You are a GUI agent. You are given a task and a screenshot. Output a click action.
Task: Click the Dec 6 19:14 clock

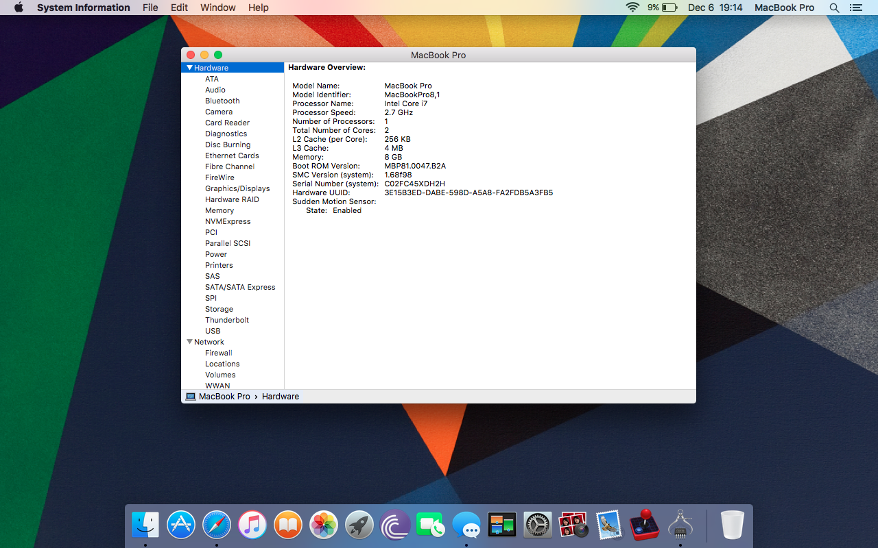point(715,8)
